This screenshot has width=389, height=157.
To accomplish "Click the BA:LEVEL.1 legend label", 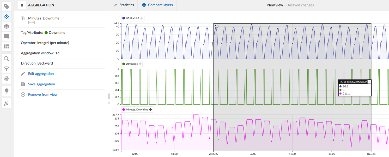I will click(x=132, y=18).
